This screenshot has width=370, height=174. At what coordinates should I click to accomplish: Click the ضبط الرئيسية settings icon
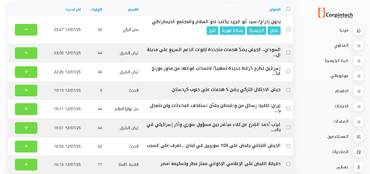358,61
